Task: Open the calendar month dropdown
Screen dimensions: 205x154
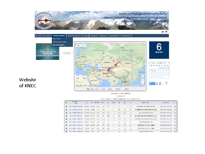Action: pos(155,63)
